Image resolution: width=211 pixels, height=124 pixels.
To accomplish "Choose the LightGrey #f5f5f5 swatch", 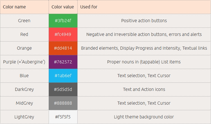I will tap(63, 117).
